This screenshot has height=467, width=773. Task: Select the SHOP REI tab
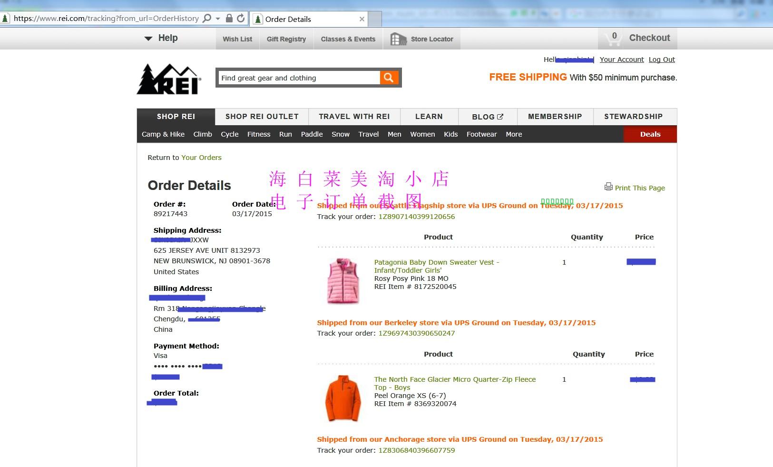(x=176, y=117)
